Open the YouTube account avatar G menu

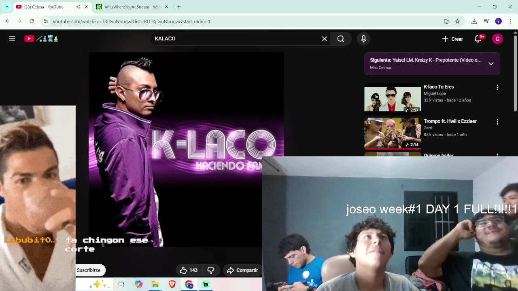click(x=497, y=39)
